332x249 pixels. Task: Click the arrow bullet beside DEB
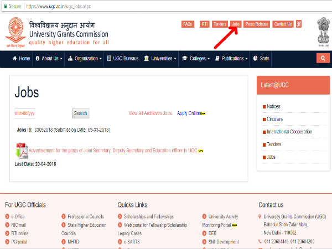[x=204, y=234]
